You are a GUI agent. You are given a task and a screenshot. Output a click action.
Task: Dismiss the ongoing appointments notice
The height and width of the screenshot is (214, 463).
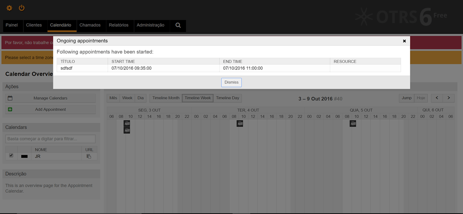(231, 82)
